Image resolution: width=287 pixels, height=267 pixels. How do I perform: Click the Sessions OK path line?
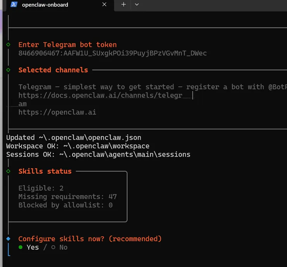tap(98, 154)
